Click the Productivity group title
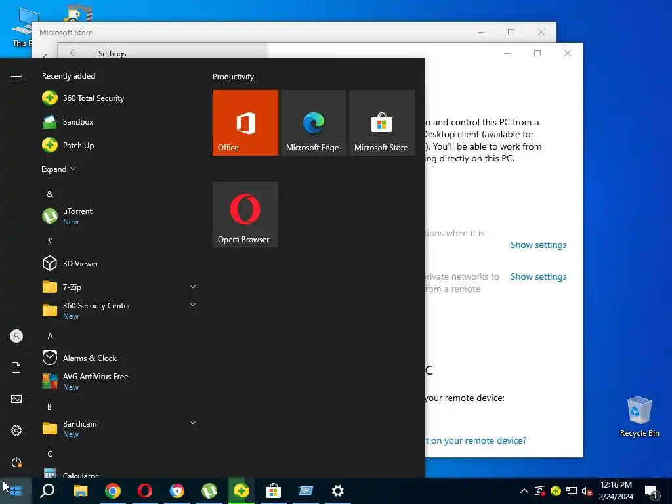The width and height of the screenshot is (672, 504). tap(233, 77)
